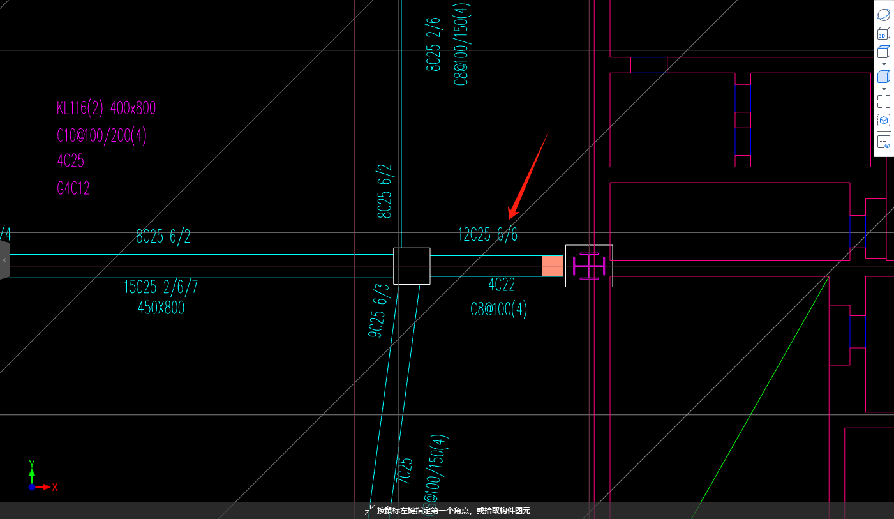894x519 pixels.
Task: Select vertical annotation 8C25 2/6
Action: point(433,45)
